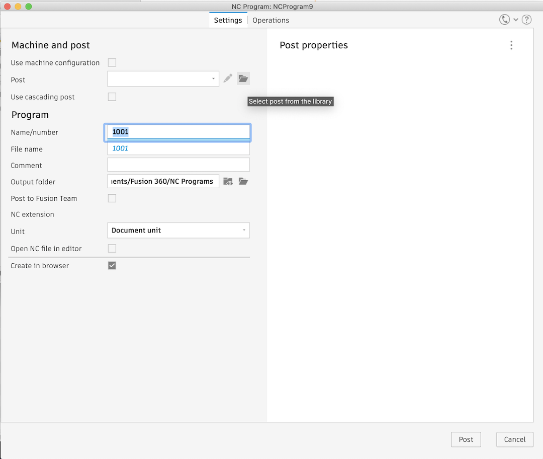
Task: Focus the Name/number field
Action: (178, 132)
